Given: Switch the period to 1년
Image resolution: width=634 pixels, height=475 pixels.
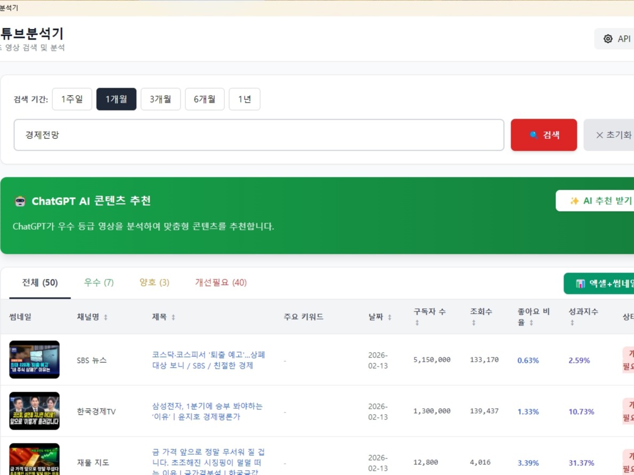Looking at the screenshot, I should (x=244, y=99).
